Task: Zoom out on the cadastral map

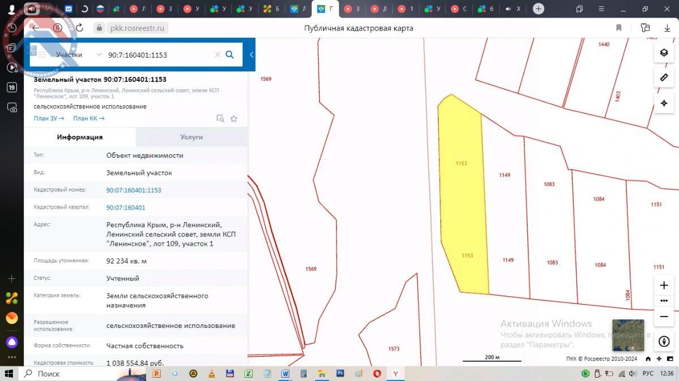Action: tap(664, 317)
